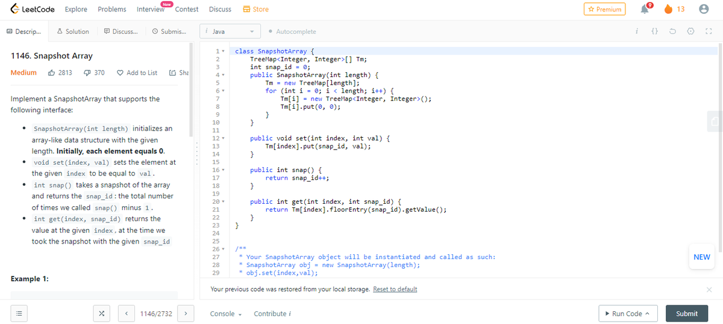Fold the for loop at line 6
This screenshot has width=723, height=324.
pos(222,90)
